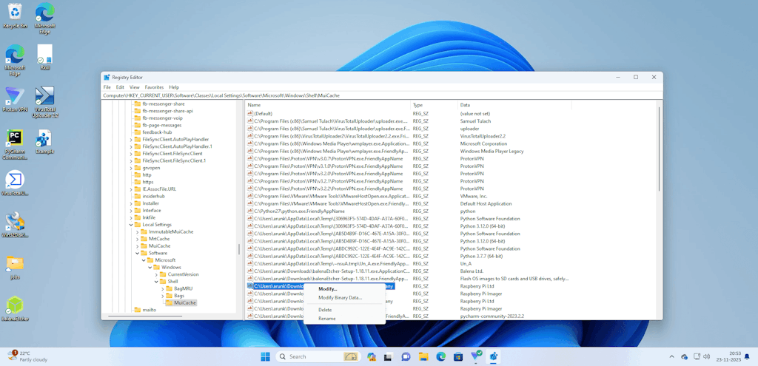Expand the Installer key

[130, 203]
